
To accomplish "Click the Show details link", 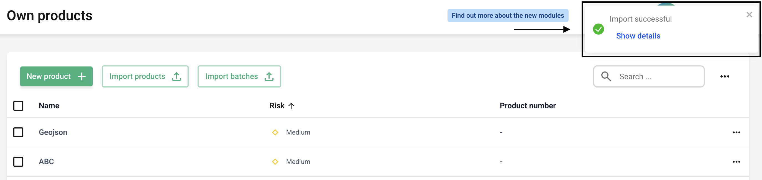I will click(638, 36).
